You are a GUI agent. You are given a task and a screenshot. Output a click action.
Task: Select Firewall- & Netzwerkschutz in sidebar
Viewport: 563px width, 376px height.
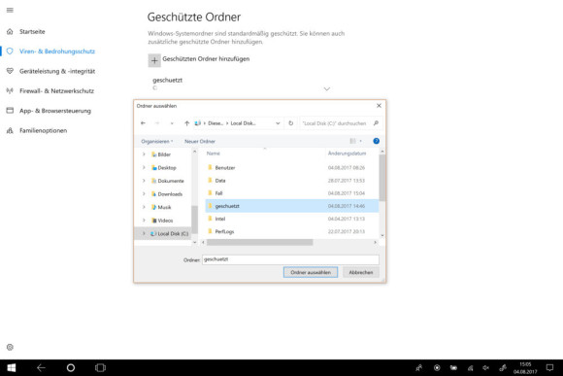click(56, 91)
